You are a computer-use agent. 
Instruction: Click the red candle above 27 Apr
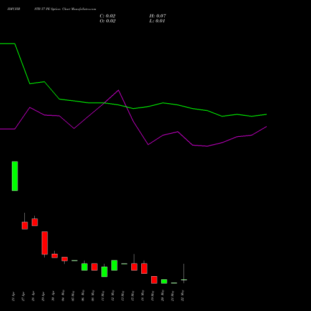coord(25,225)
